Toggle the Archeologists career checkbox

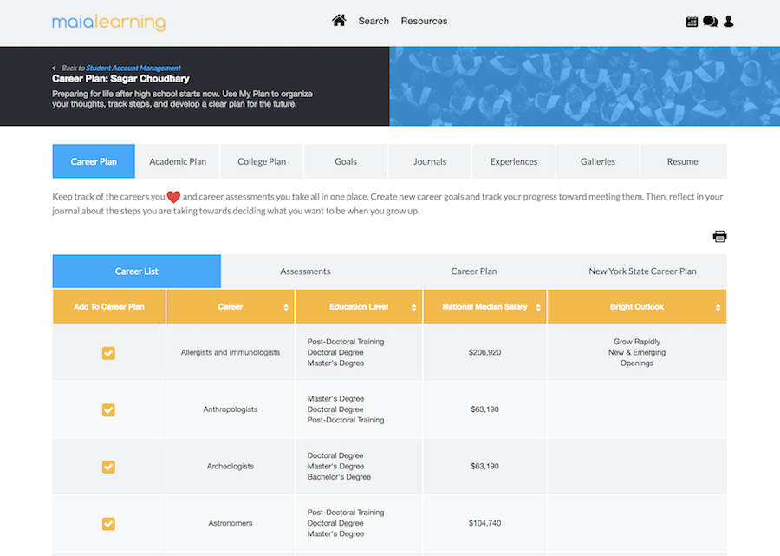(x=108, y=467)
